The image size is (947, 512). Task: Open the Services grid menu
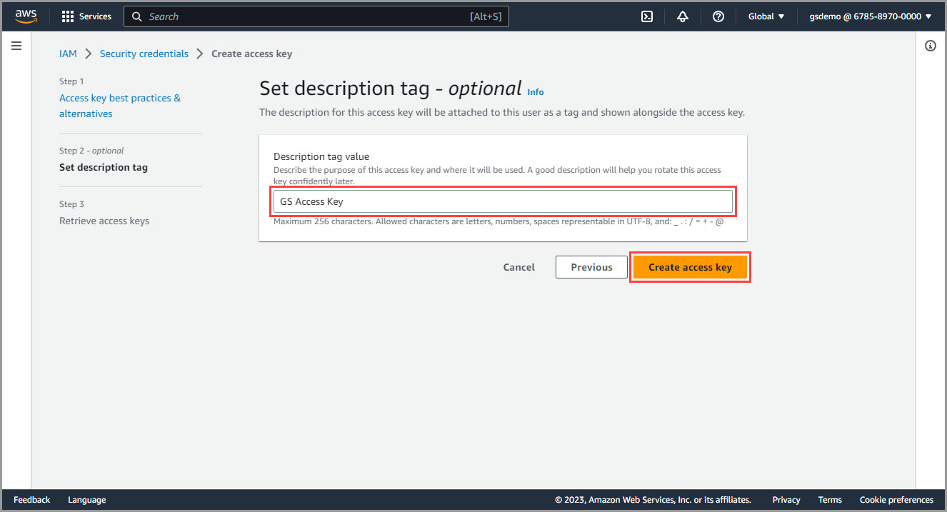pos(86,16)
